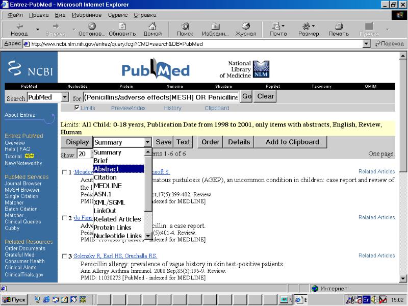Click the format list scroll-down arrow

tap(148, 236)
